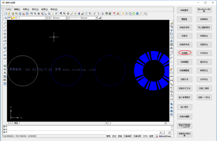
Task: Toggle 栅格 grid in status bar
Action: (x=108, y=136)
